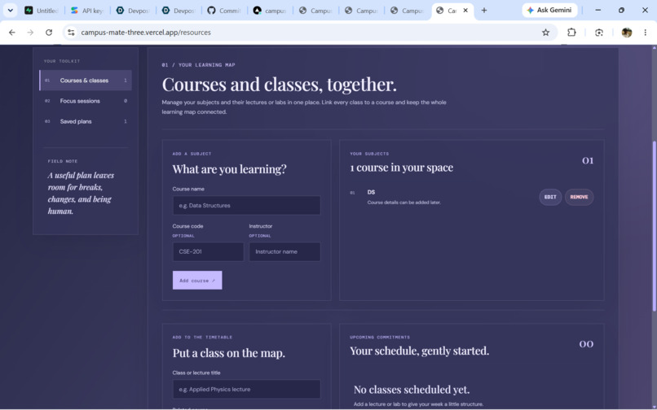Click the 'Your schedule, gently started.' heading
657x410 pixels.
[419, 351]
